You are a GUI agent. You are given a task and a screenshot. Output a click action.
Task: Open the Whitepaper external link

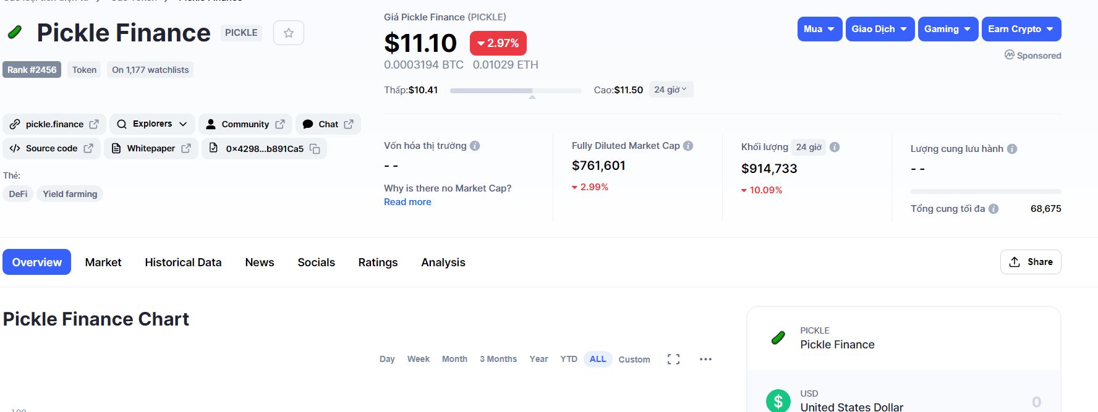pyautogui.click(x=151, y=149)
